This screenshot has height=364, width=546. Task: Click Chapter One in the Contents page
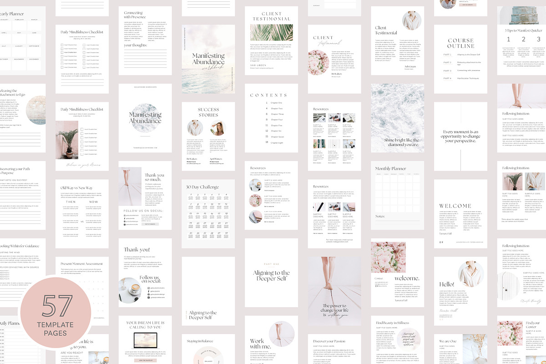(277, 103)
